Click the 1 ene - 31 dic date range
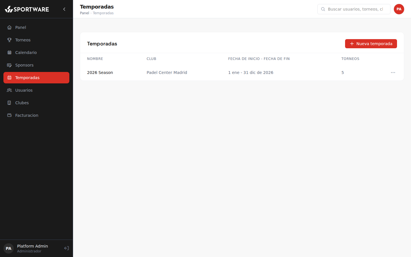 [x=251, y=73]
